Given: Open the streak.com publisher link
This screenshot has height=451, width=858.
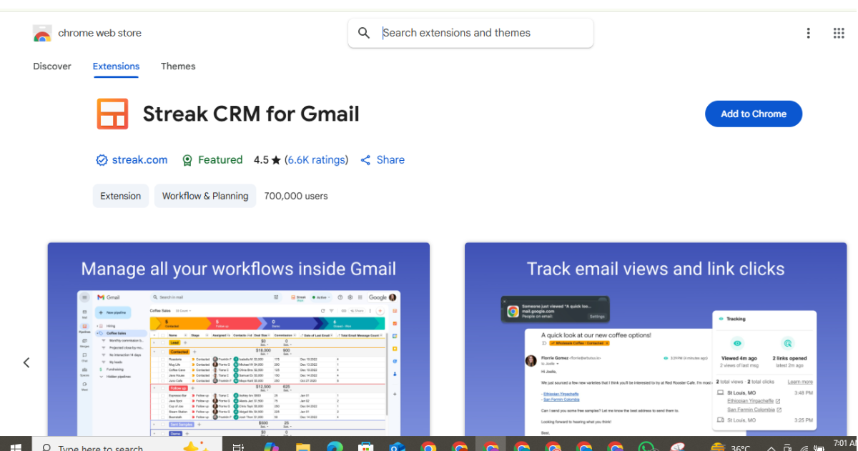Looking at the screenshot, I should click(140, 160).
